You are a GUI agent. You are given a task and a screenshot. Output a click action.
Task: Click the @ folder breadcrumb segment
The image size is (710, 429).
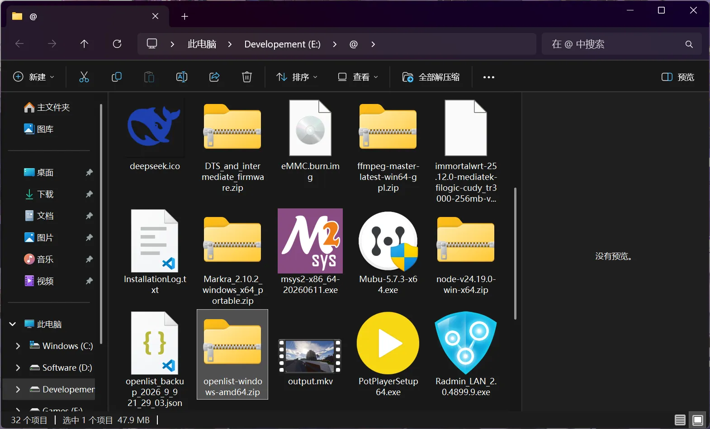[354, 44]
